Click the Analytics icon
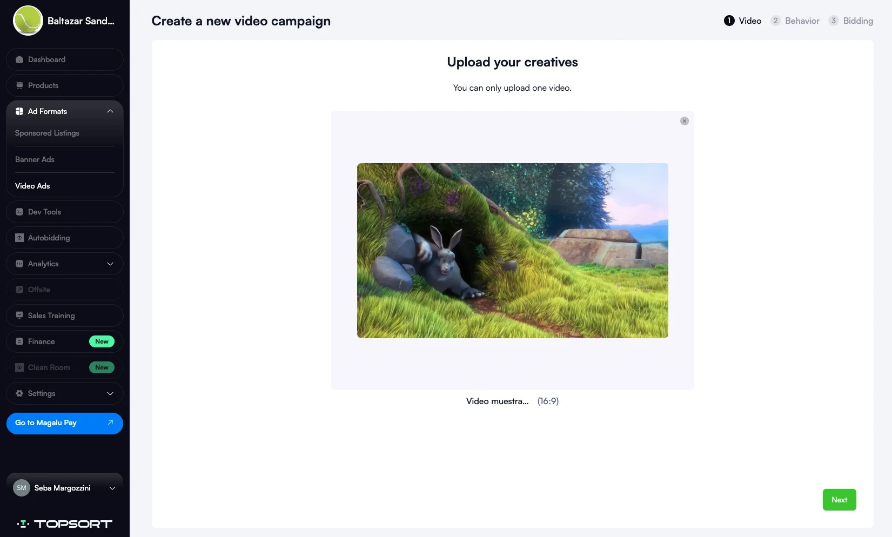This screenshot has height=537, width=892. pos(19,264)
